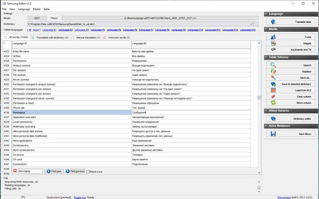Screen dimensions: 319x199
Task: Toggle Language #1 visibility link
Action: point(49,30)
